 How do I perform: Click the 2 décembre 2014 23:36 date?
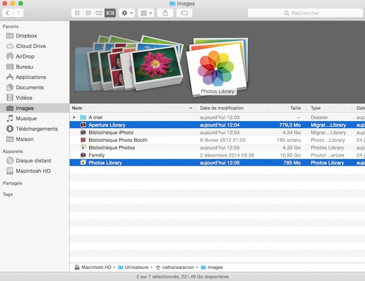click(227, 155)
